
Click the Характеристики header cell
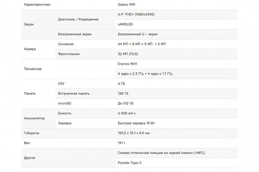pyautogui.click(x=37, y=5)
